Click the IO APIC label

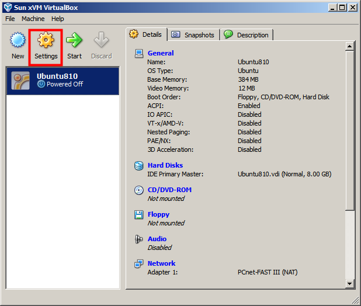(160, 114)
